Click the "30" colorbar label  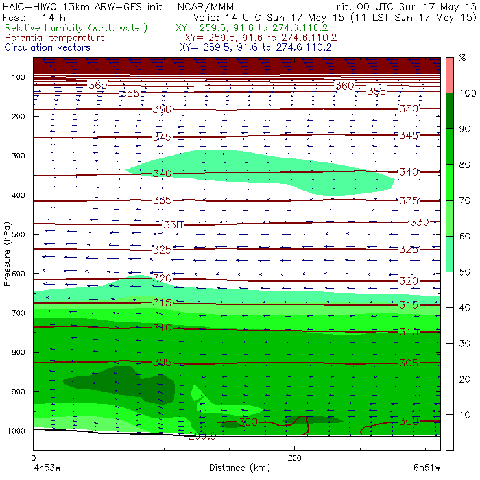pyautogui.click(x=464, y=344)
